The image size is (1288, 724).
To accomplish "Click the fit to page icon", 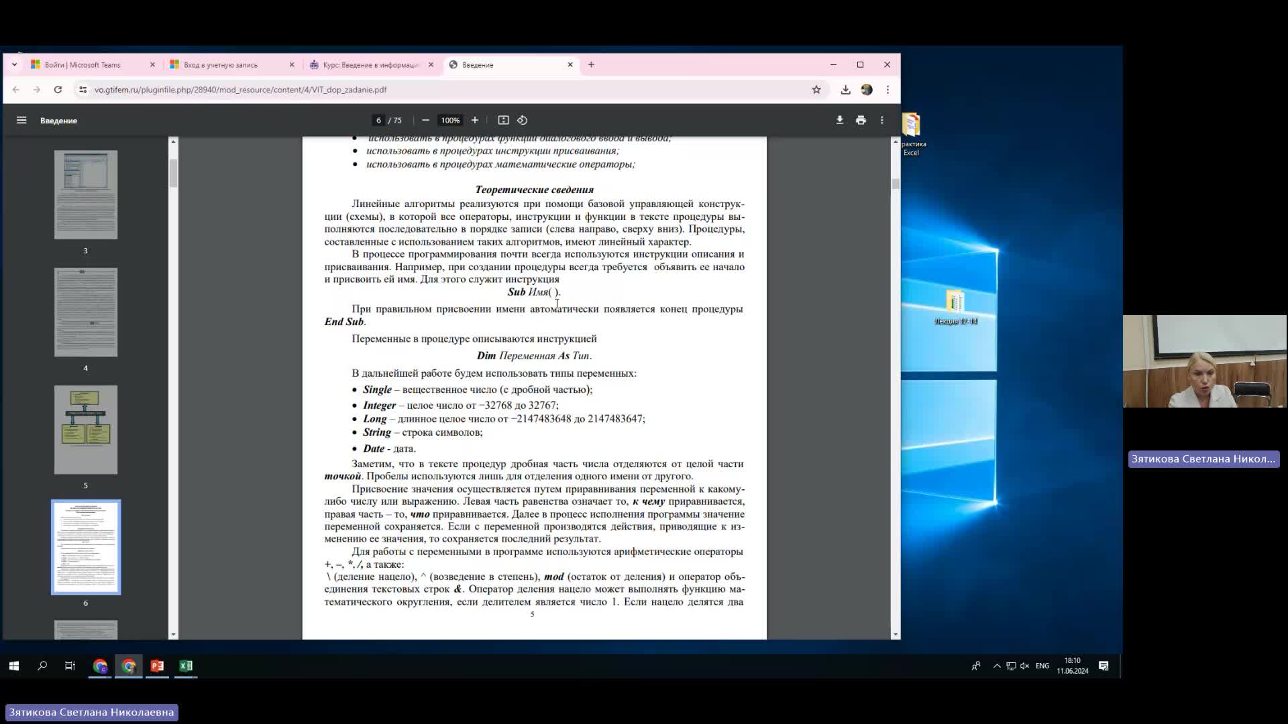I will coord(503,120).
